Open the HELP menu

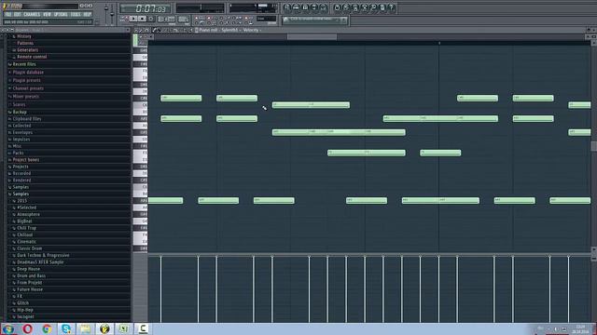(88, 15)
